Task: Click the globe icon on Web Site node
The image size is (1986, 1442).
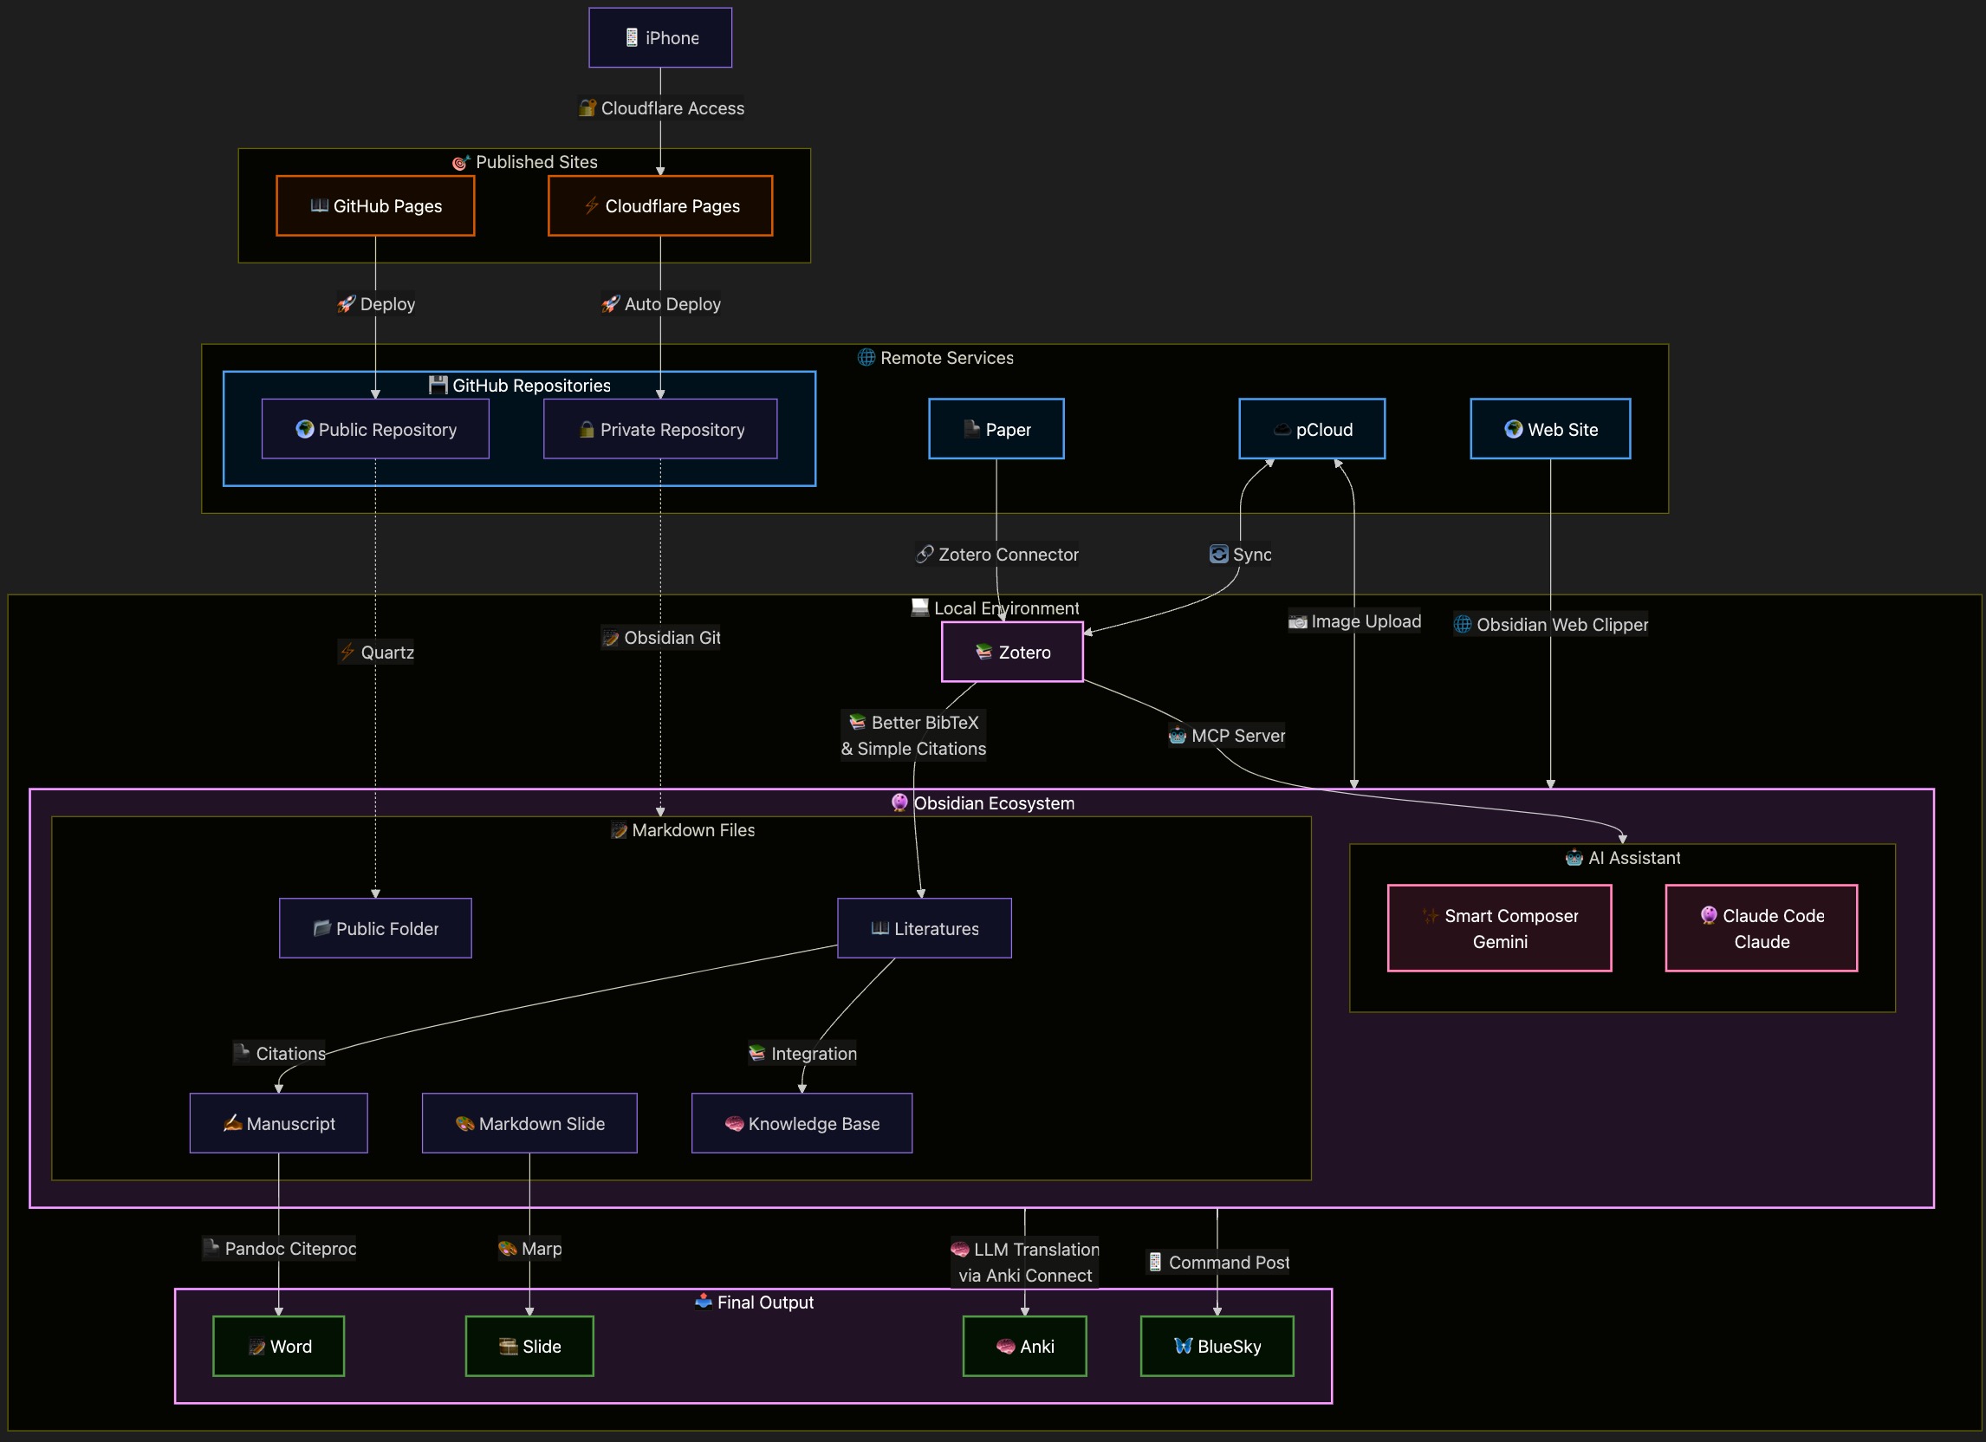Action: coord(1513,429)
